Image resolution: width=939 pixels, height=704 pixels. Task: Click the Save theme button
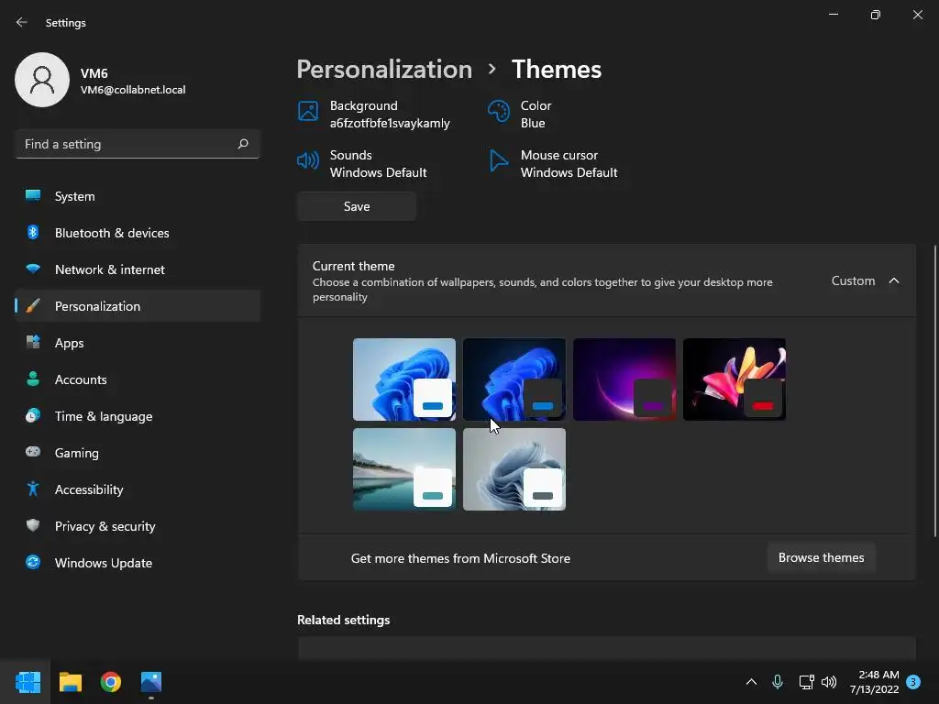click(357, 206)
